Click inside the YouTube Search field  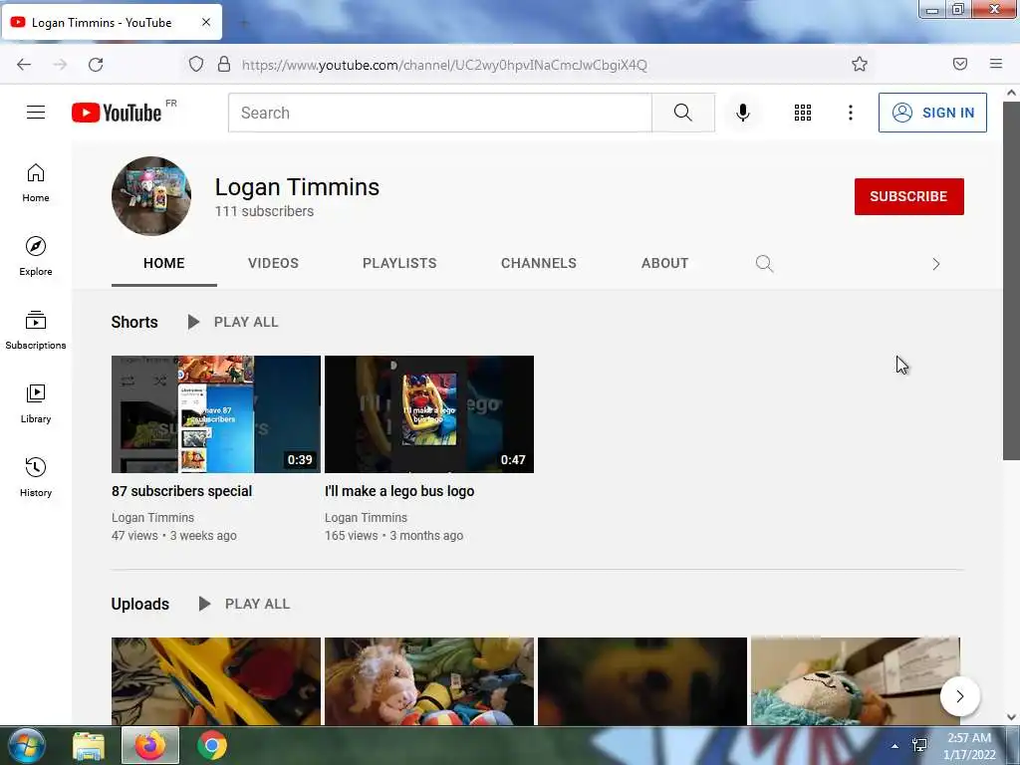pos(439,113)
